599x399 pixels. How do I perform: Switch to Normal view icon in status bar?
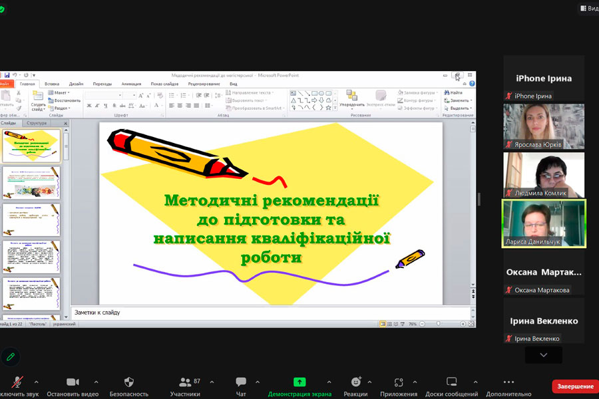coord(383,324)
